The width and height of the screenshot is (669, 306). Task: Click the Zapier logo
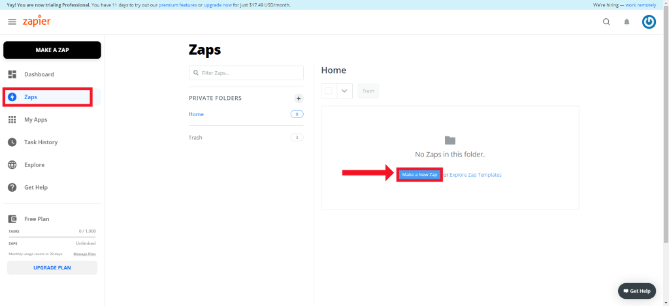coord(37,21)
